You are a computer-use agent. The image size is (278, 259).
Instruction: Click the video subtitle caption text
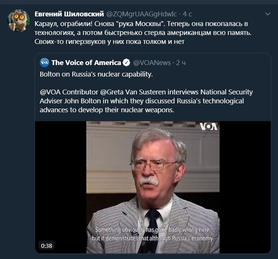153,234
